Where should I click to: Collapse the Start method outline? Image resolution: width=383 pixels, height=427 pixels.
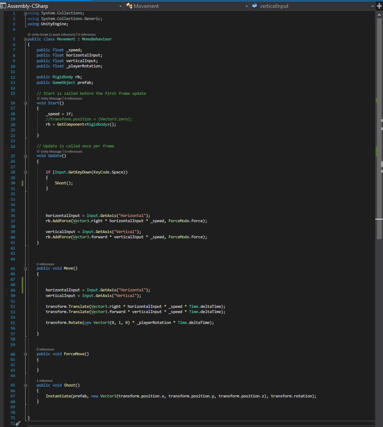tap(25, 103)
